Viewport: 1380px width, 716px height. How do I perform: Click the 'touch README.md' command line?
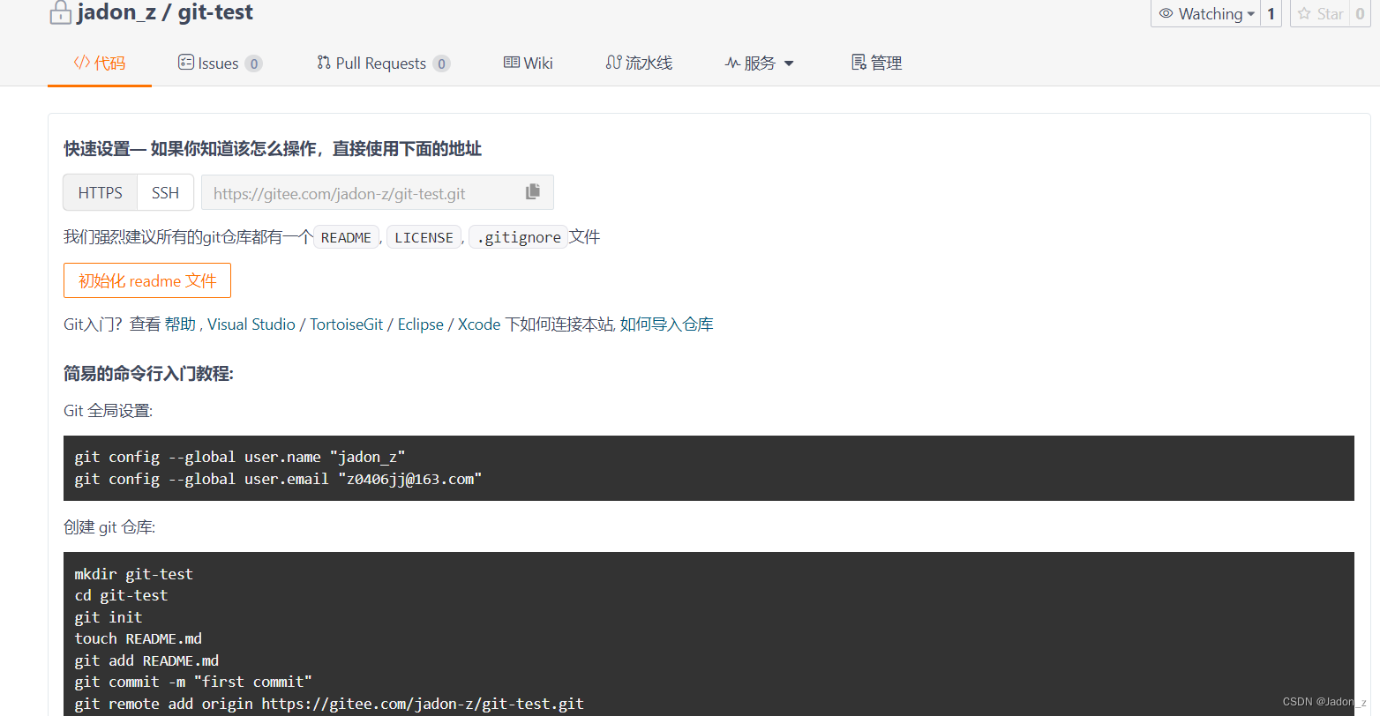click(138, 638)
